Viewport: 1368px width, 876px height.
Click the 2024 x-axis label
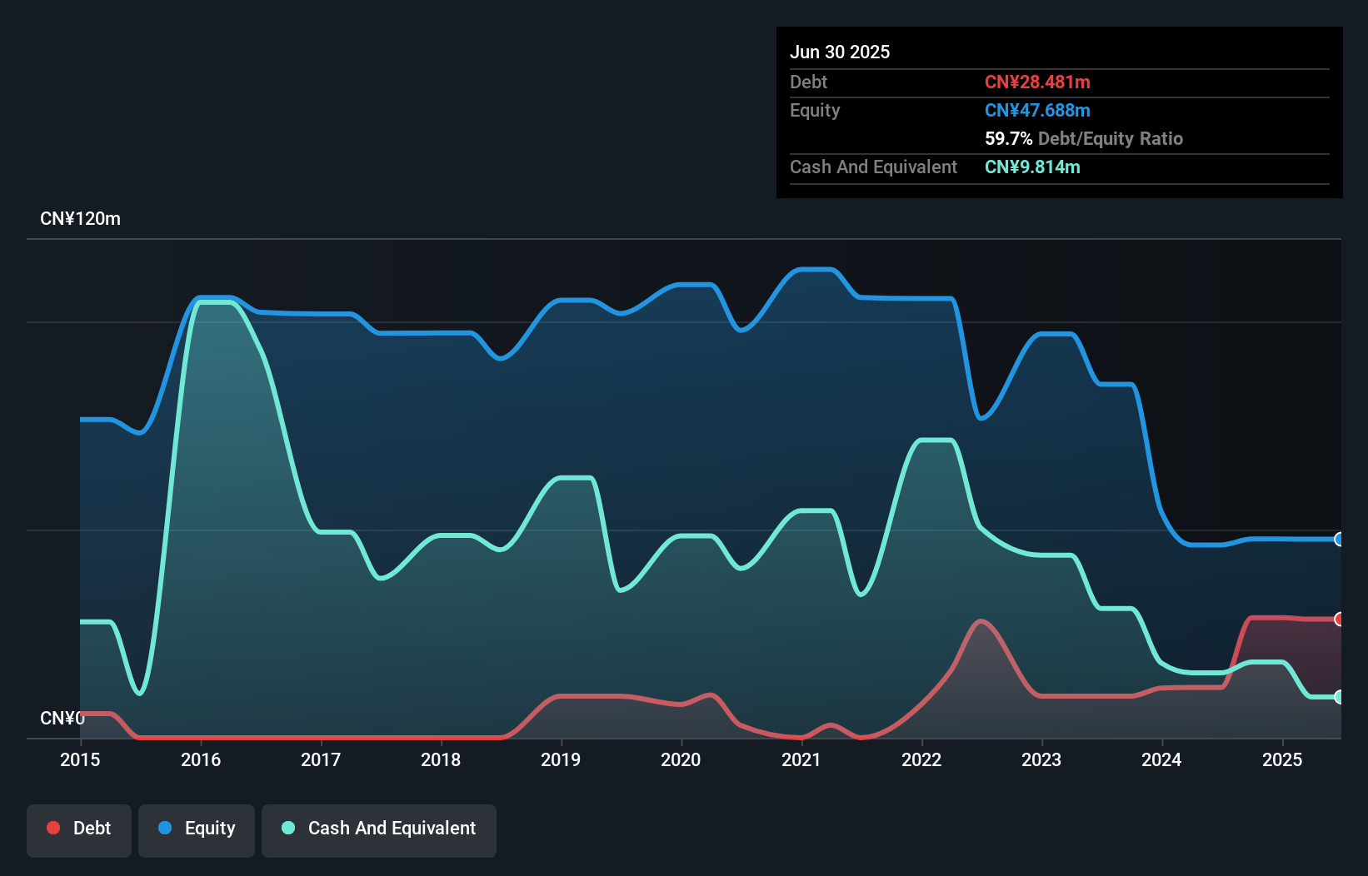(1161, 759)
